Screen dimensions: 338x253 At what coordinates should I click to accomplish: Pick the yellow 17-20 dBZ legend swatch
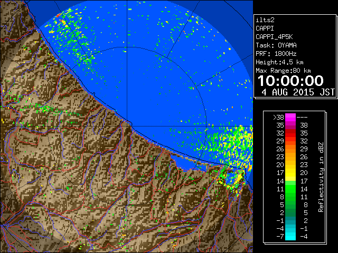click(290, 173)
